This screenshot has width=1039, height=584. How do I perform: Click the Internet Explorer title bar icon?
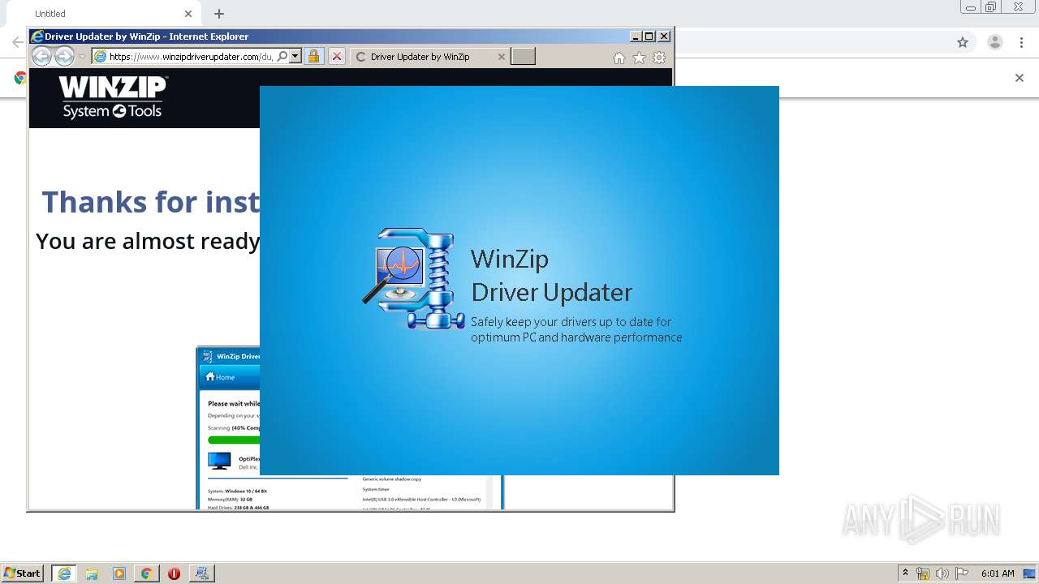[x=37, y=36]
